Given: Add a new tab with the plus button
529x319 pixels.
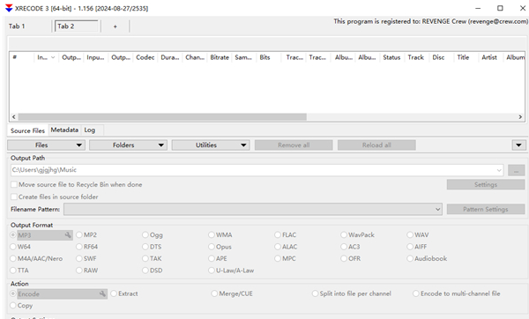Looking at the screenshot, I should [115, 26].
